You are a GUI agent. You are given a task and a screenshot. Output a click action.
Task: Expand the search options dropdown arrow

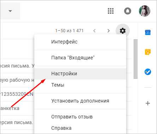(10, 11)
